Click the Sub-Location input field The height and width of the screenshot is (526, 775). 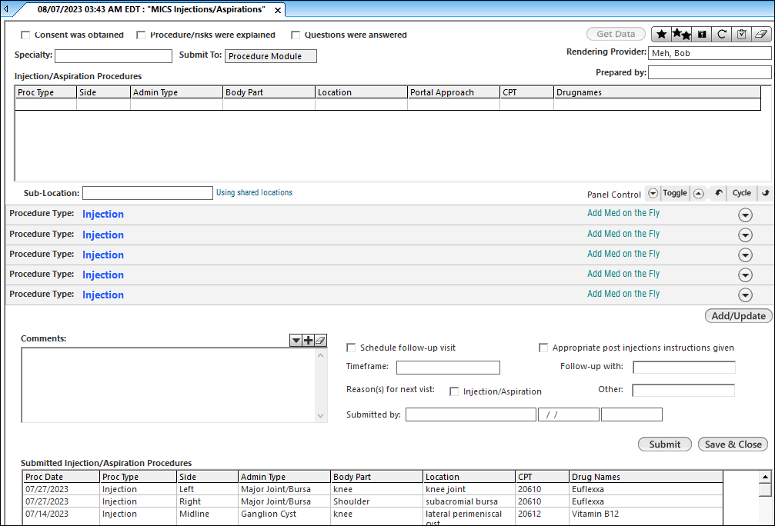pos(148,193)
